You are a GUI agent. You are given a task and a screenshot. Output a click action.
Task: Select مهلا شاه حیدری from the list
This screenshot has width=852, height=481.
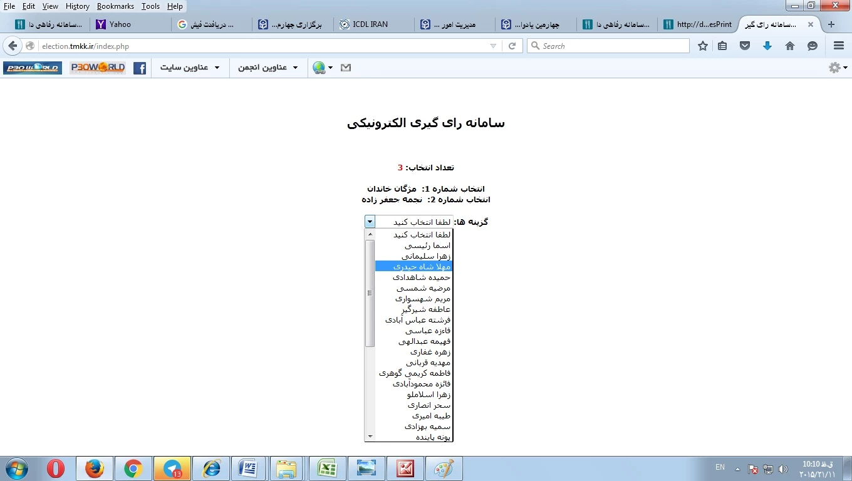pos(413,267)
